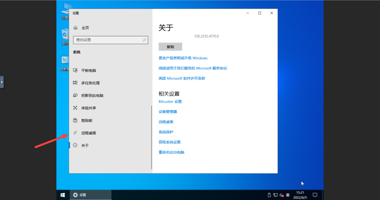Select the clipboard (剪贴板) icon

(75, 120)
